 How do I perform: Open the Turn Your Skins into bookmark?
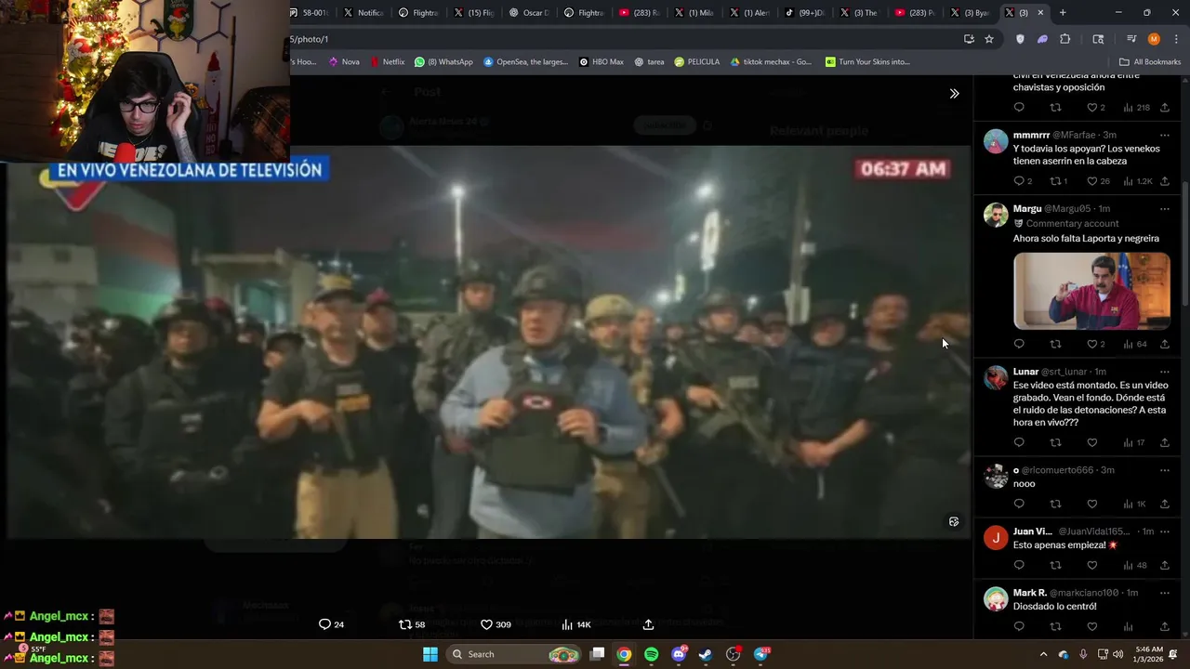(867, 62)
